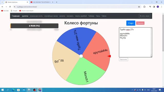Click the 'Itz_zig' line in list
This screenshot has width=164, height=92.
pos(123,38)
